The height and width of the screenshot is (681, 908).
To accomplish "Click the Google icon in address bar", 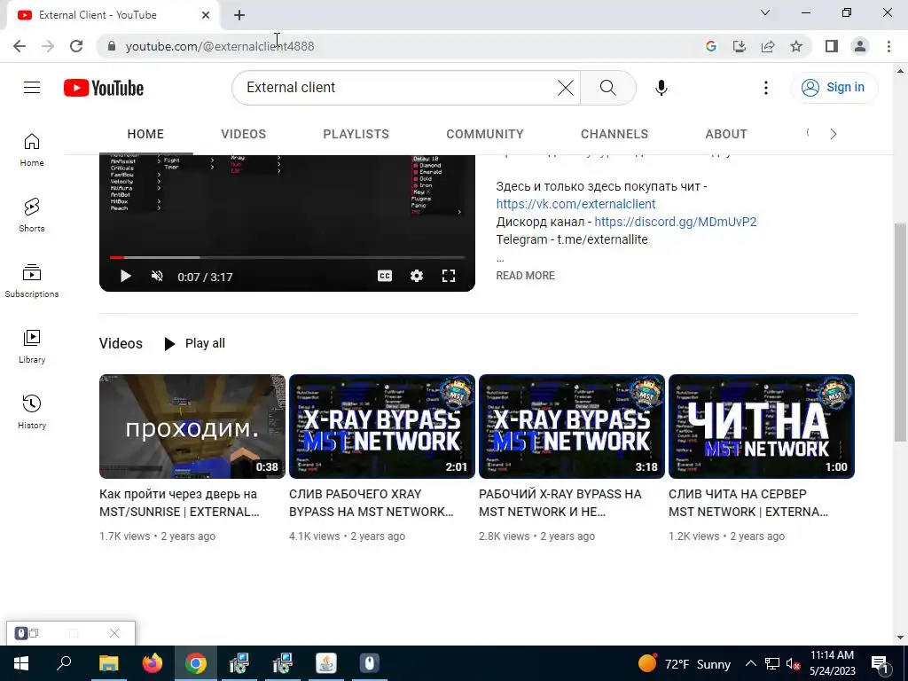I will pyautogui.click(x=711, y=46).
